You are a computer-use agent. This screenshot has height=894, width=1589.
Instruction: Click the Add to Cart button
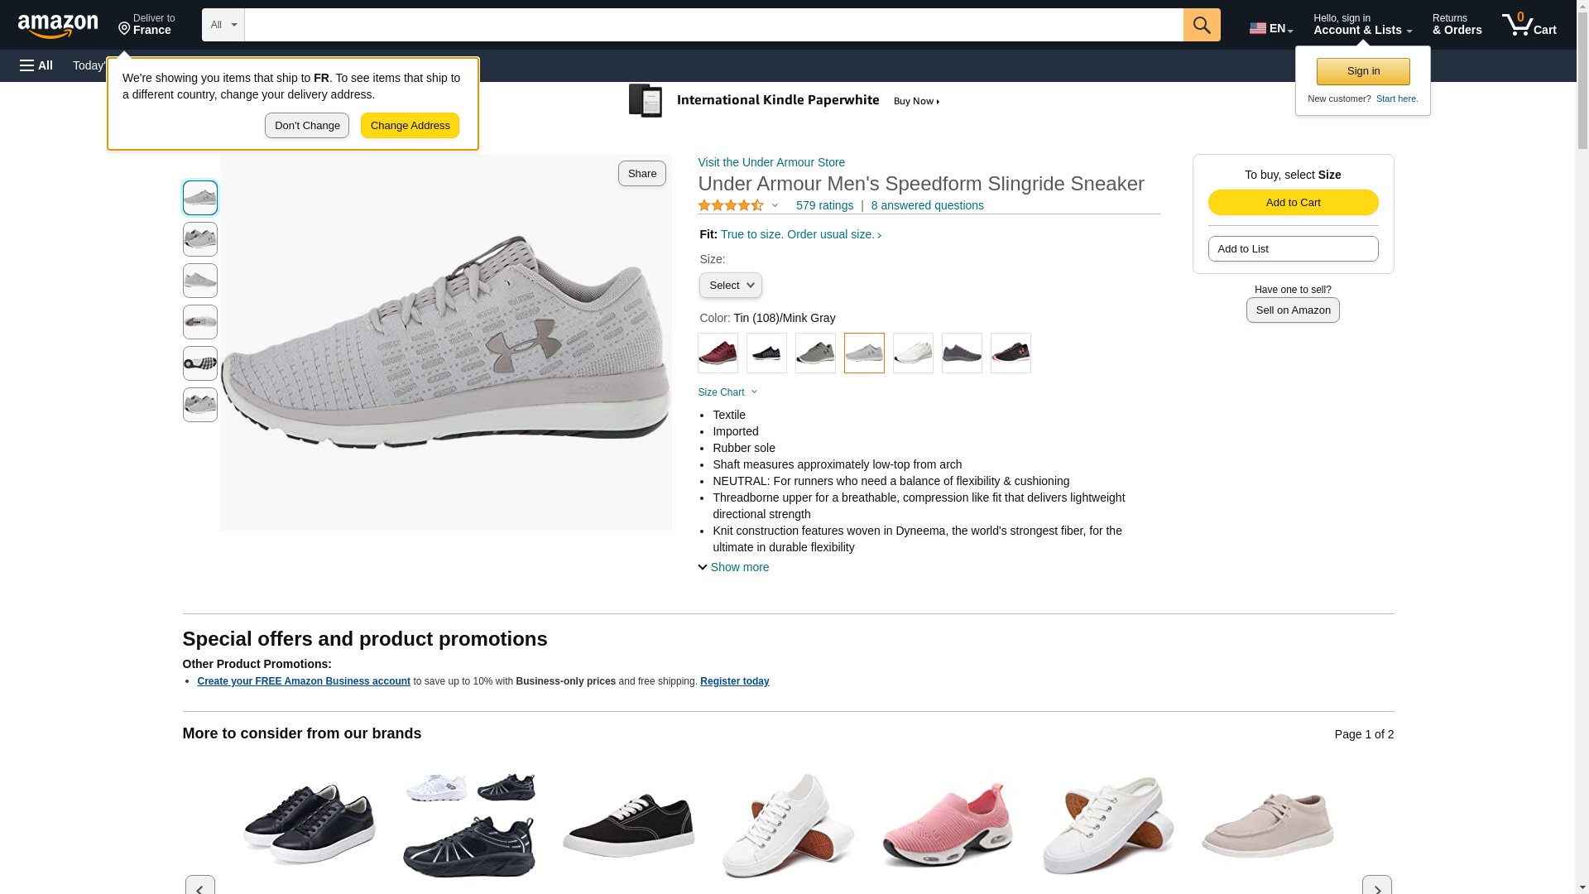pos(1293,203)
